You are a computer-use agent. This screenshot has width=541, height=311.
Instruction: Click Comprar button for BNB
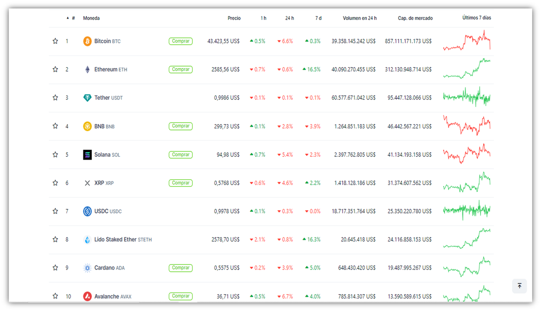pyautogui.click(x=180, y=126)
